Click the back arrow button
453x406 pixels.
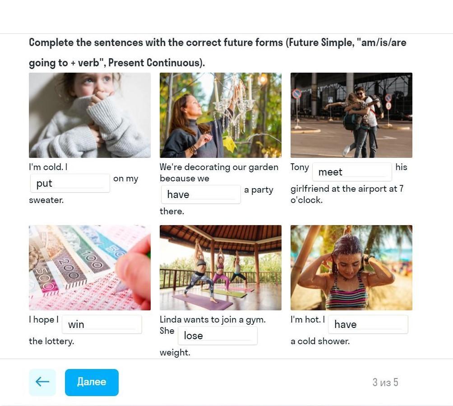click(42, 382)
